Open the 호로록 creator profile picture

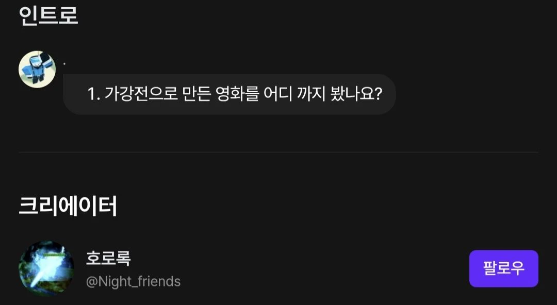tap(46, 268)
